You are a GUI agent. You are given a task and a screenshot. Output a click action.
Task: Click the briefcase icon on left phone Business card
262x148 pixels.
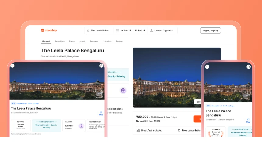[x=81, y=126]
